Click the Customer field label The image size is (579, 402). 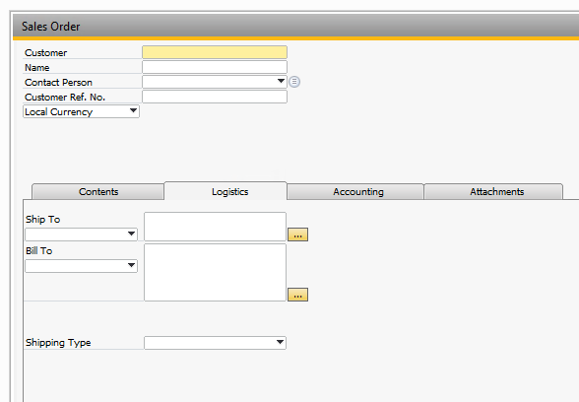pos(45,53)
